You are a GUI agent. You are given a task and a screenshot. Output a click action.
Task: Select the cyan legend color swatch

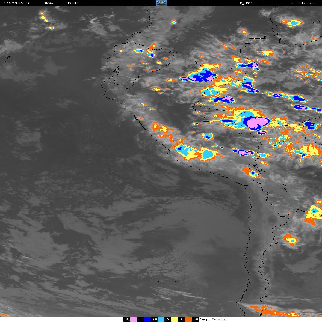coord(161,319)
